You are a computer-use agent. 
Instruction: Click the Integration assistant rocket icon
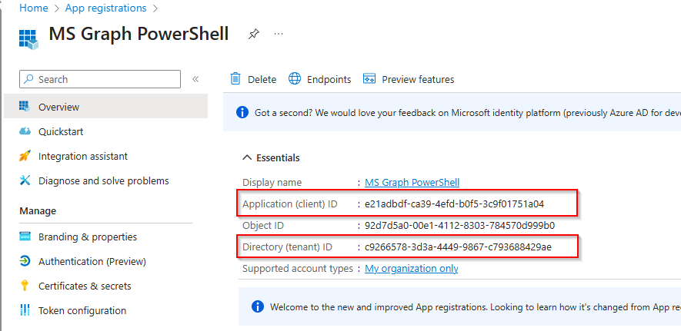[25, 156]
